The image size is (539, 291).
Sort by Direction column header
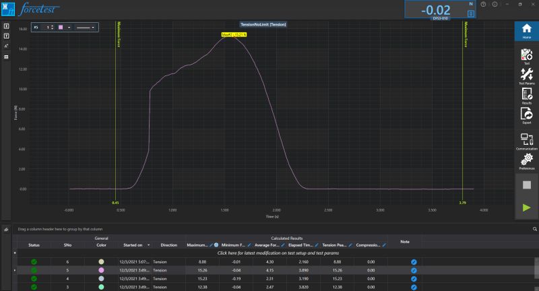(169, 245)
